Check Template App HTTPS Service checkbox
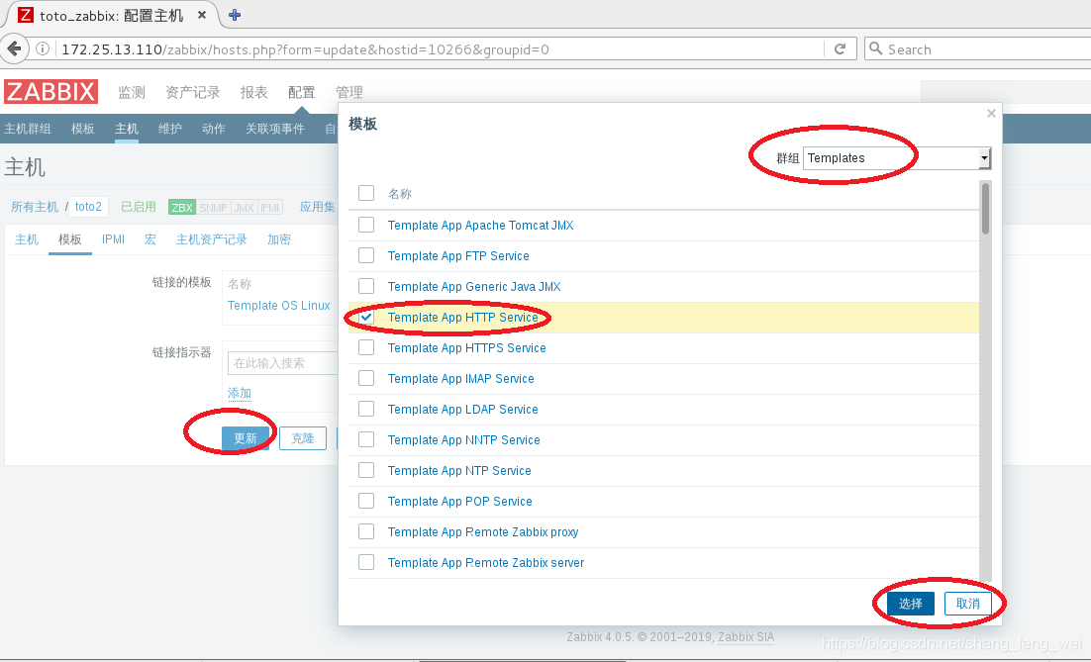Viewport: 1091px width, 662px height. [x=366, y=347]
